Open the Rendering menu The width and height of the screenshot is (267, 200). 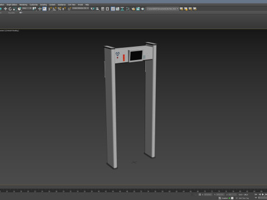[23, 4]
